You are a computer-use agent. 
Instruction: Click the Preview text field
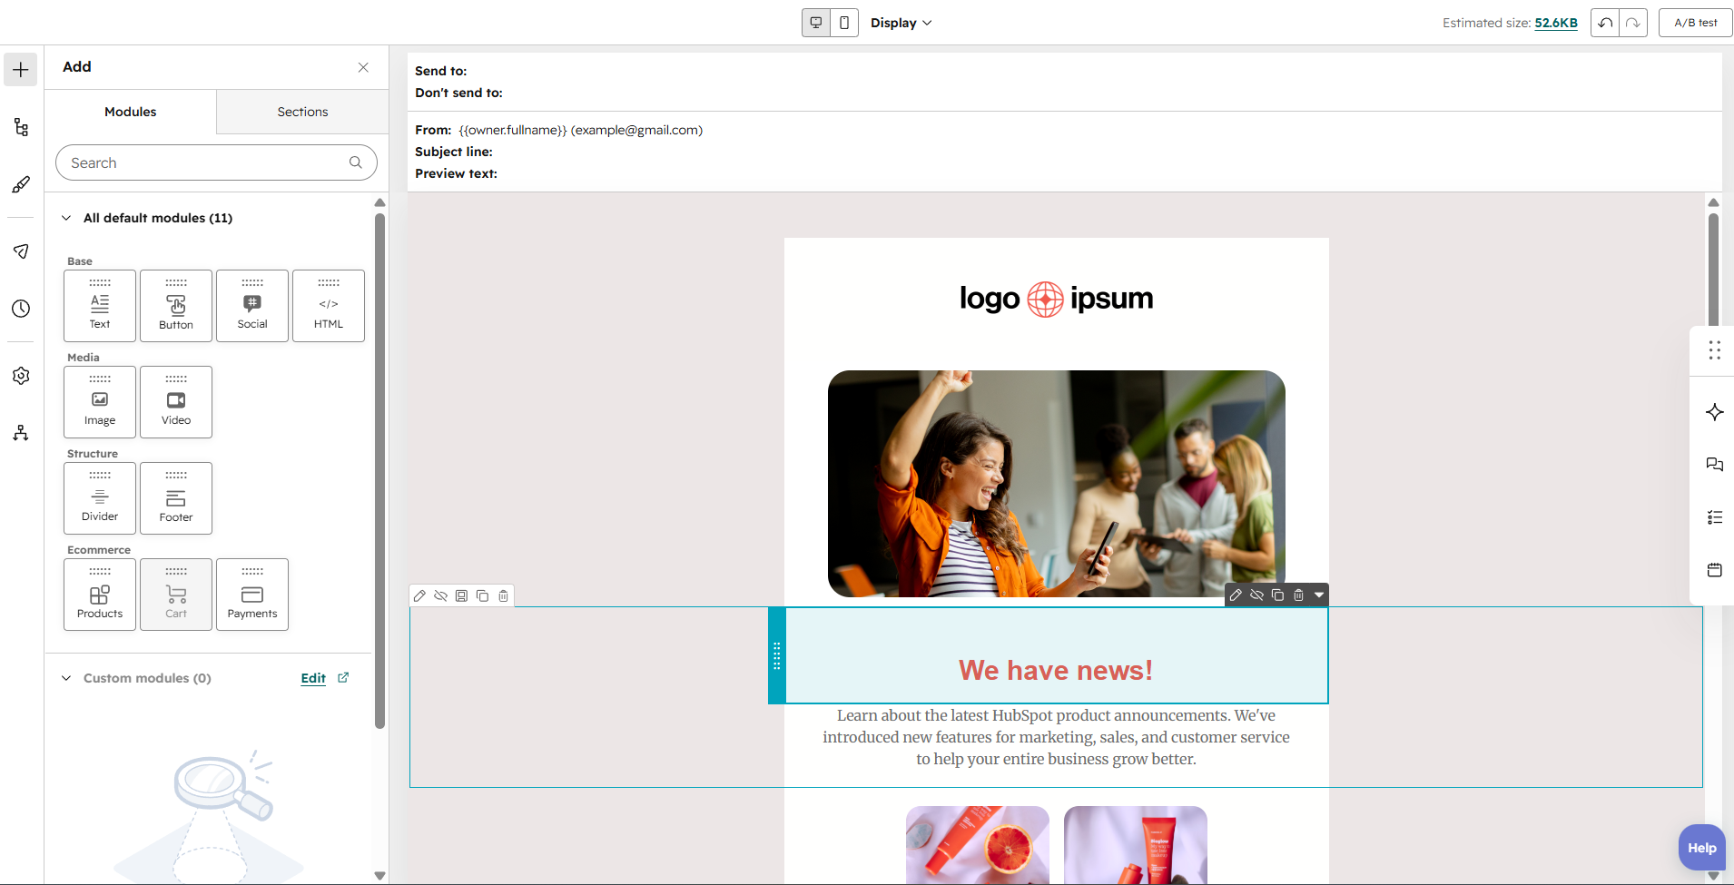point(456,173)
